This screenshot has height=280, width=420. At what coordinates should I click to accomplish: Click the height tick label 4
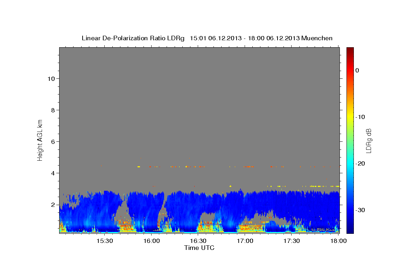[x=52, y=173]
